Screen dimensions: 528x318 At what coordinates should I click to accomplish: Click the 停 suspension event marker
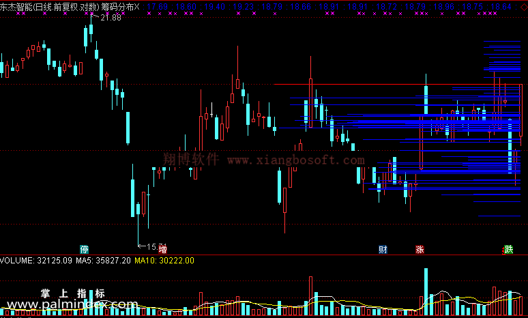(x=84, y=249)
